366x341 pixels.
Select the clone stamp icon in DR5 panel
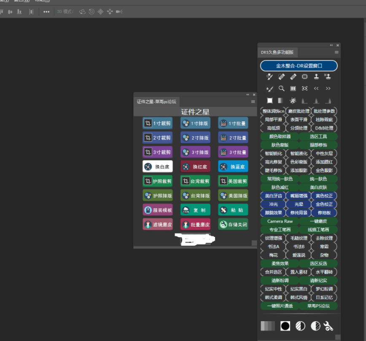316,77
